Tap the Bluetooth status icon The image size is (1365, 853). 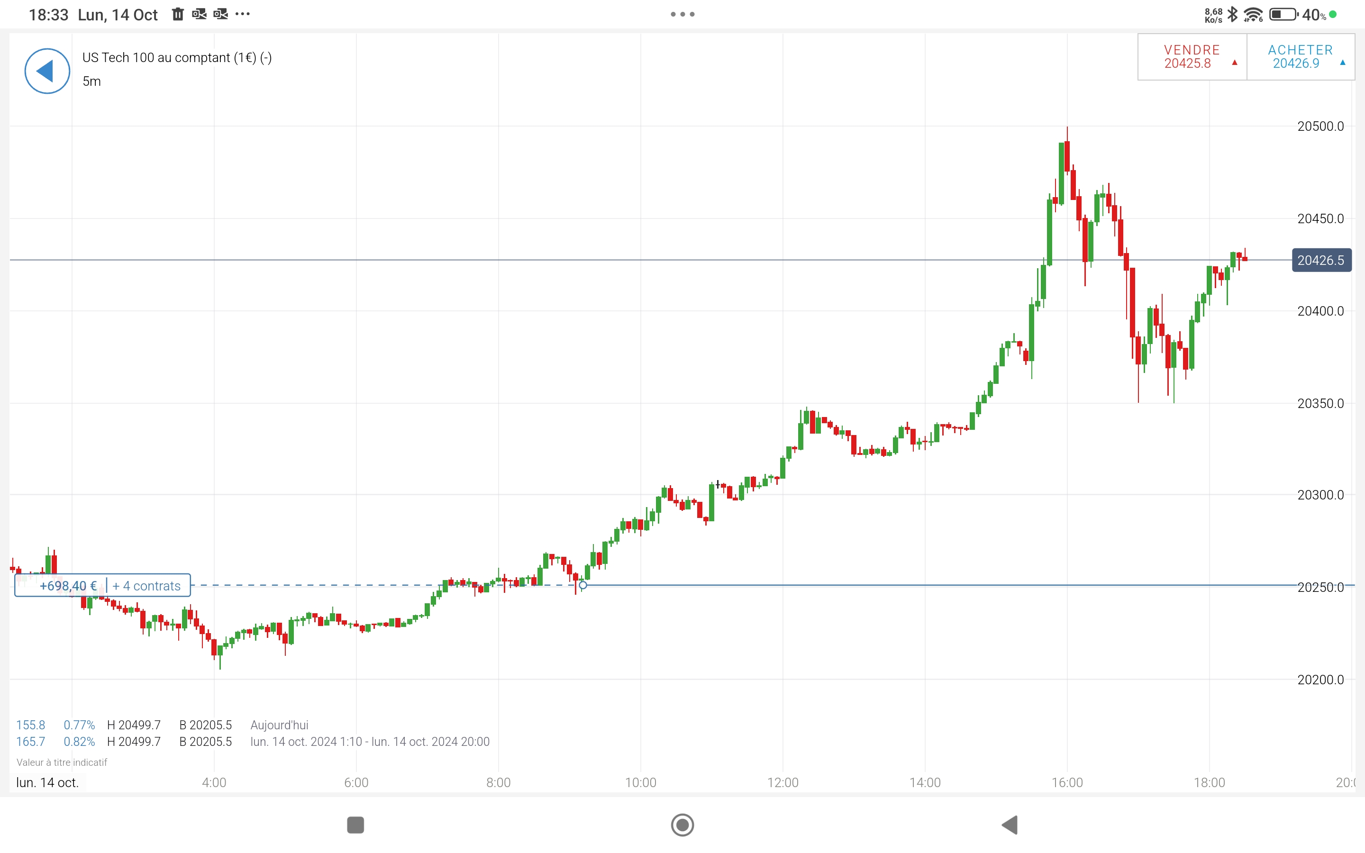point(1233,15)
